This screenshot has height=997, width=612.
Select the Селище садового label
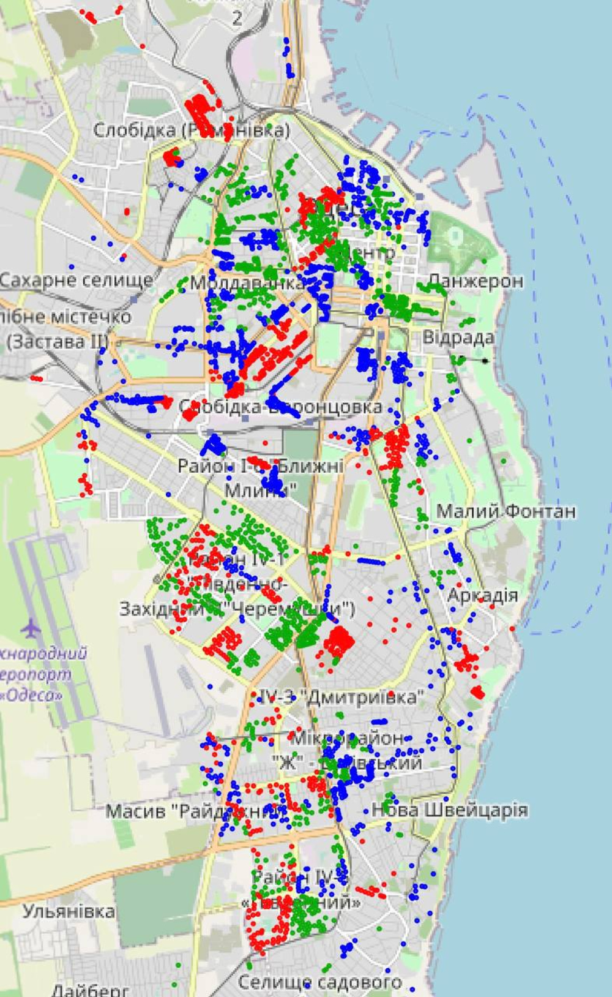pyautogui.click(x=319, y=982)
